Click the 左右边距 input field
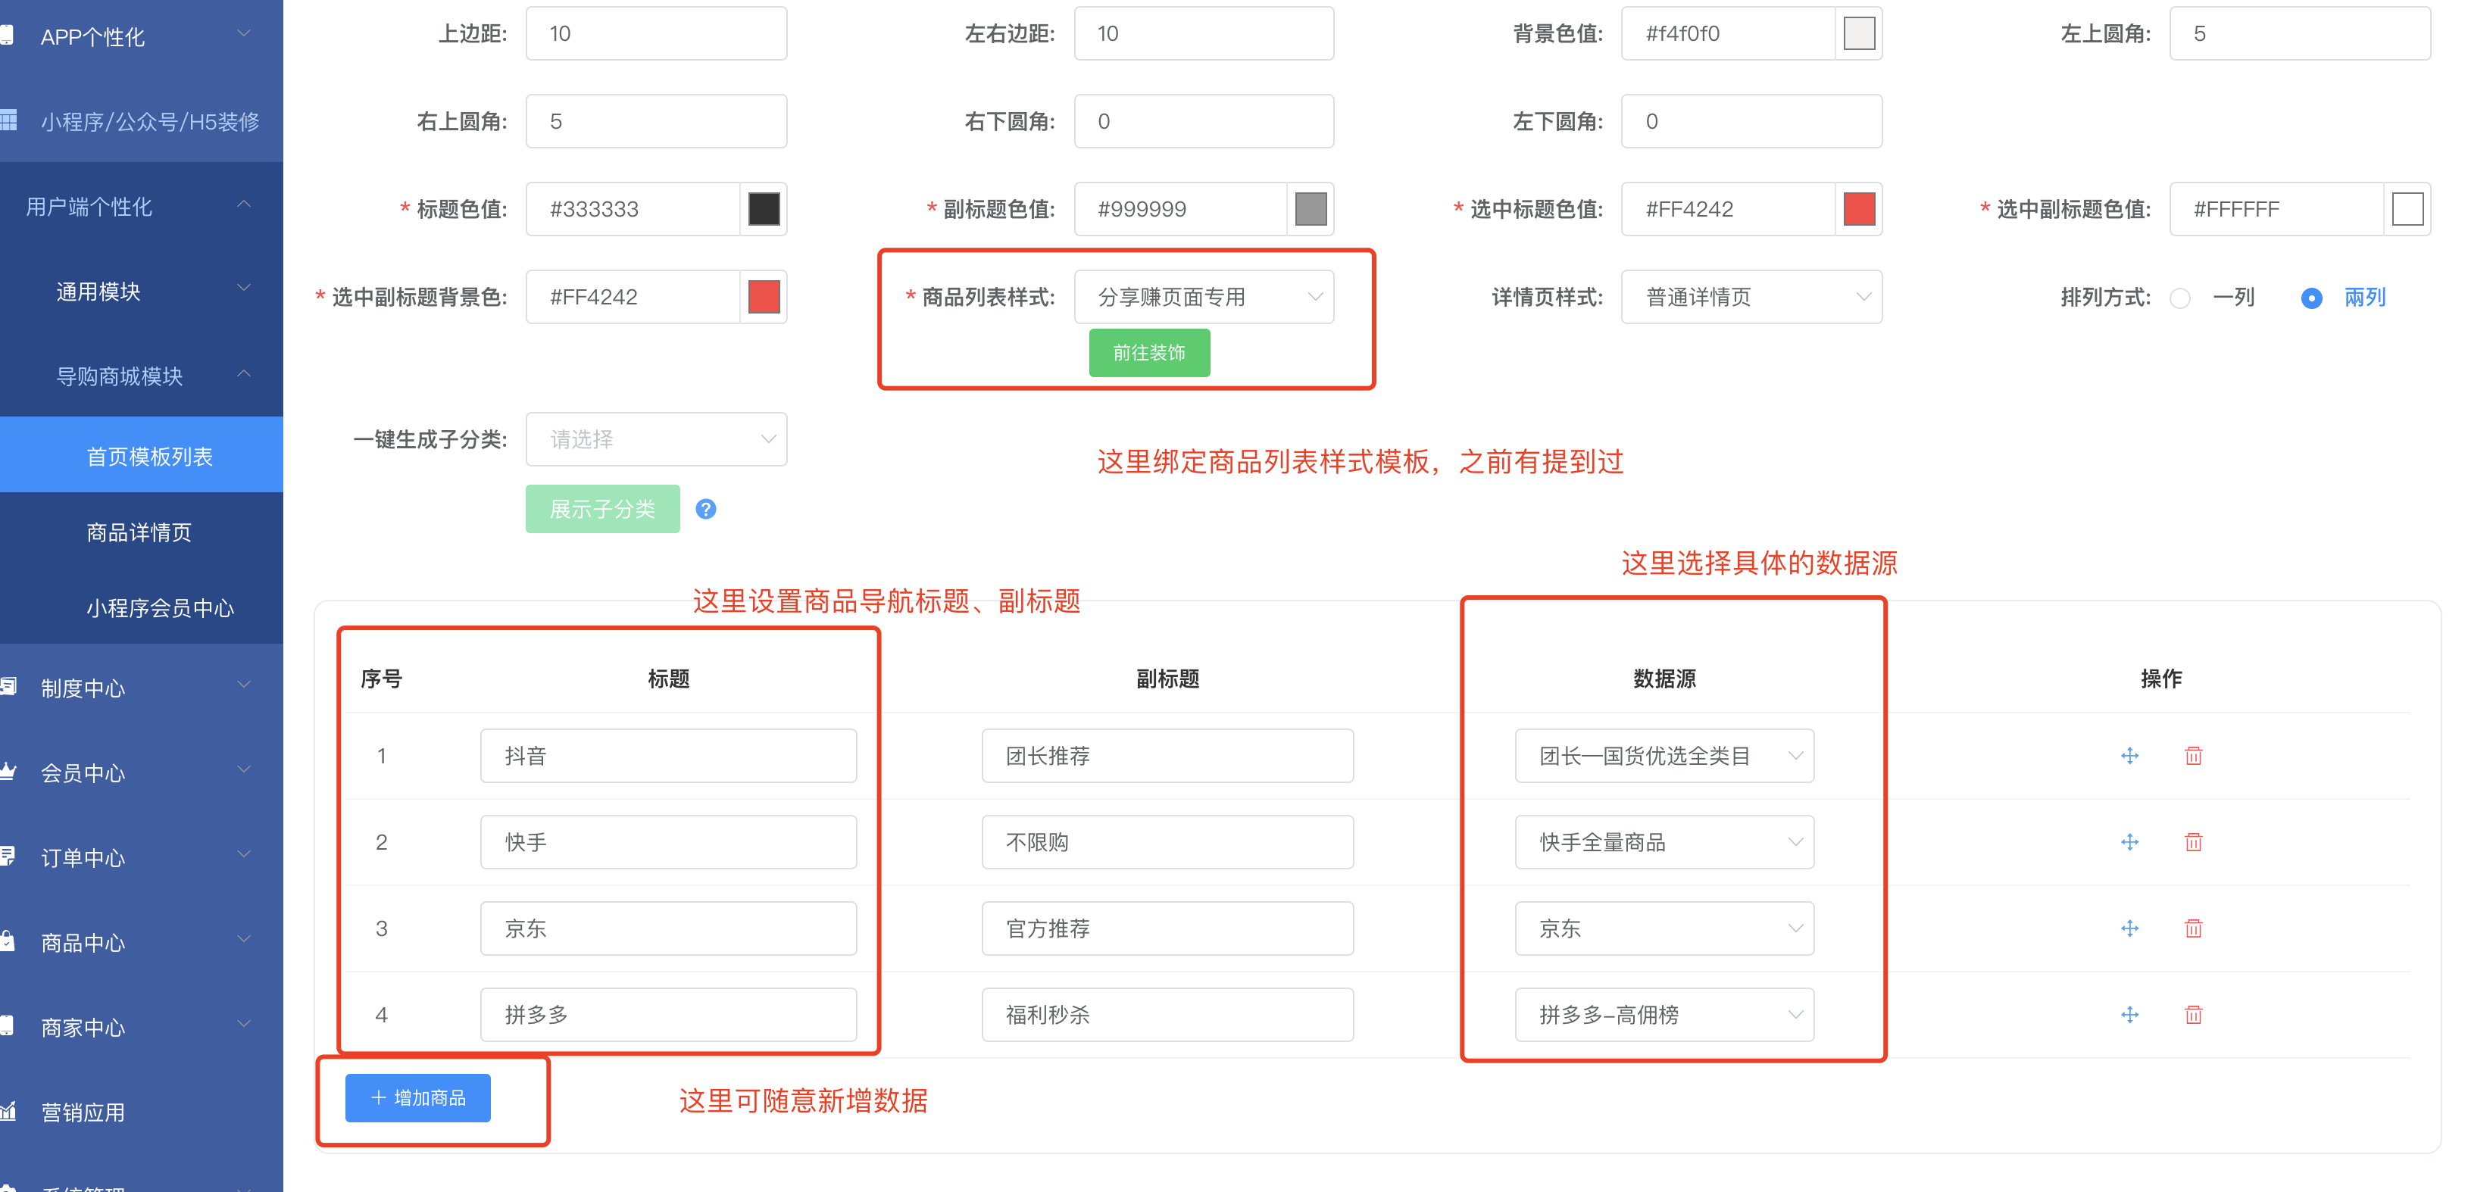The image size is (2468, 1192). click(1204, 33)
